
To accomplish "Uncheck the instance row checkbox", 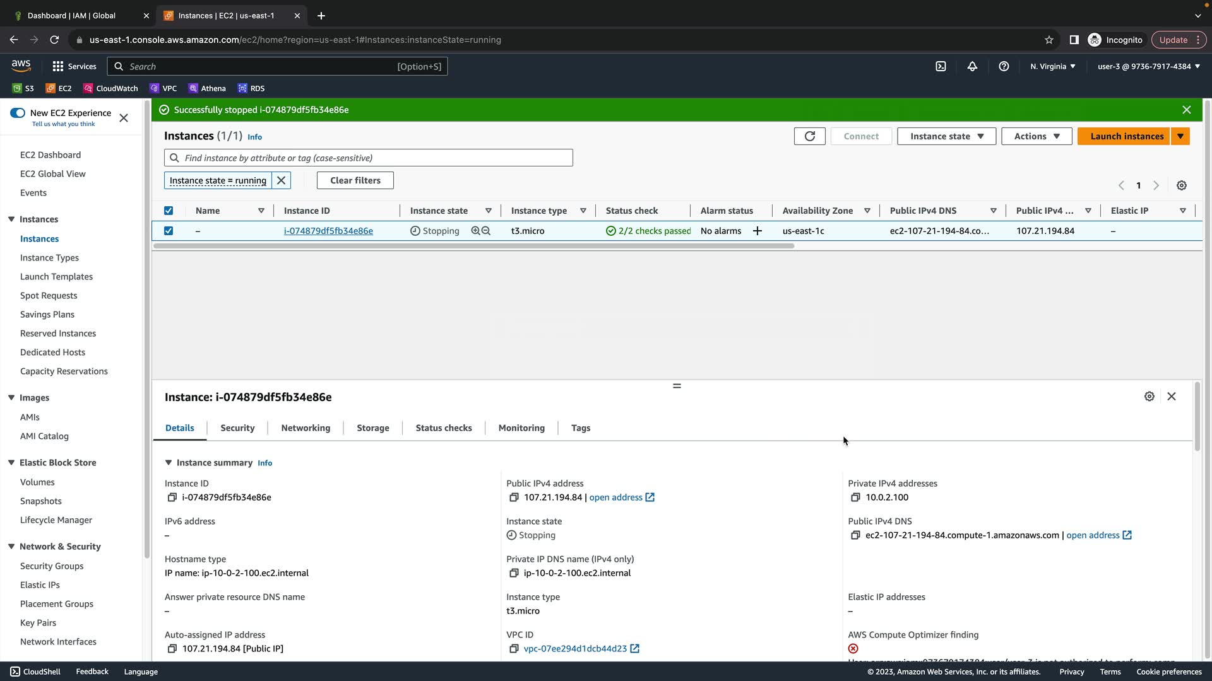I will (x=169, y=231).
